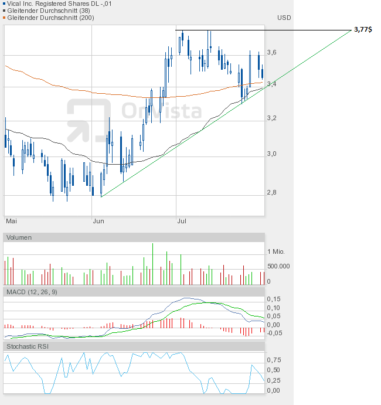This screenshot has width=381, height=405.
Task: Click the 3,4 price axis label
Action: 271,84
